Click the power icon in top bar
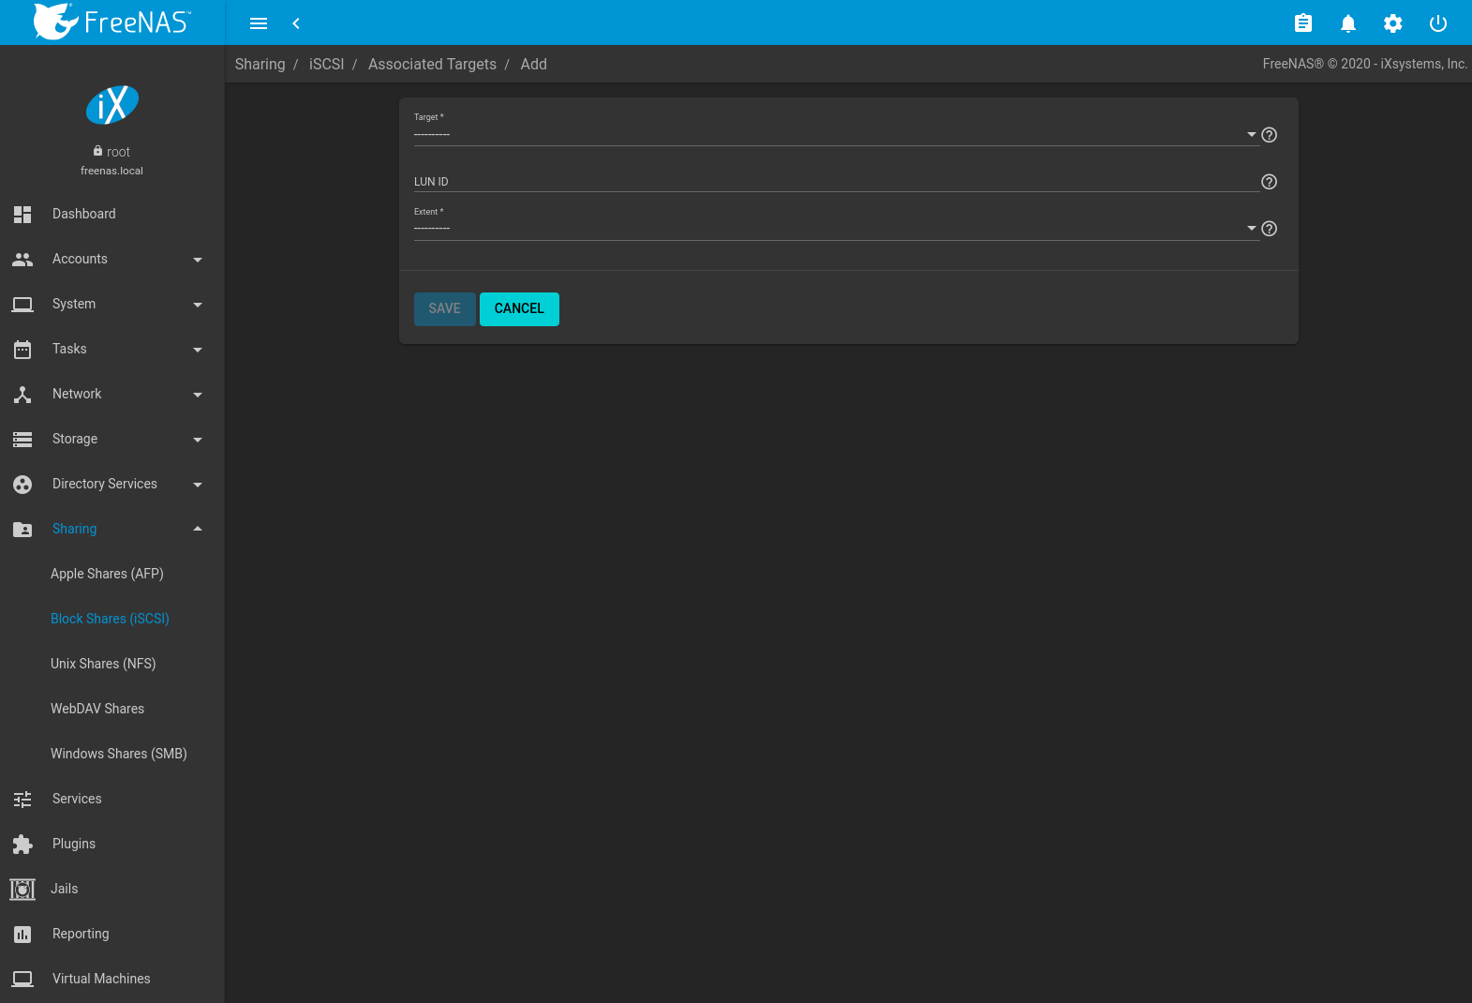Screen dimensions: 1472x1003 (x=1437, y=23)
